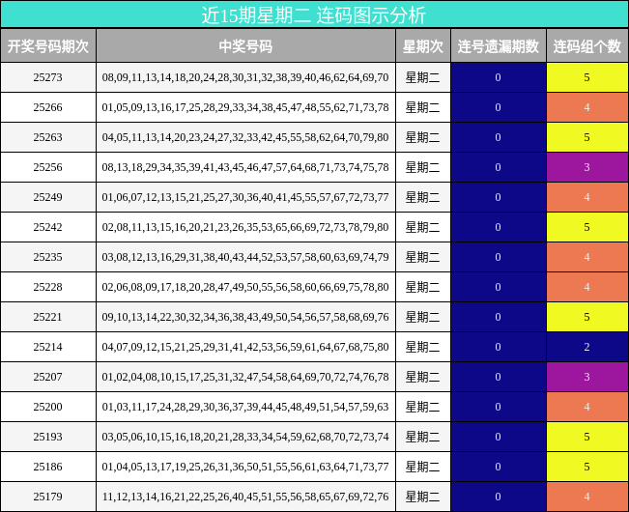
Task: Click the yellow cell for issue 25273
Action: point(586,77)
